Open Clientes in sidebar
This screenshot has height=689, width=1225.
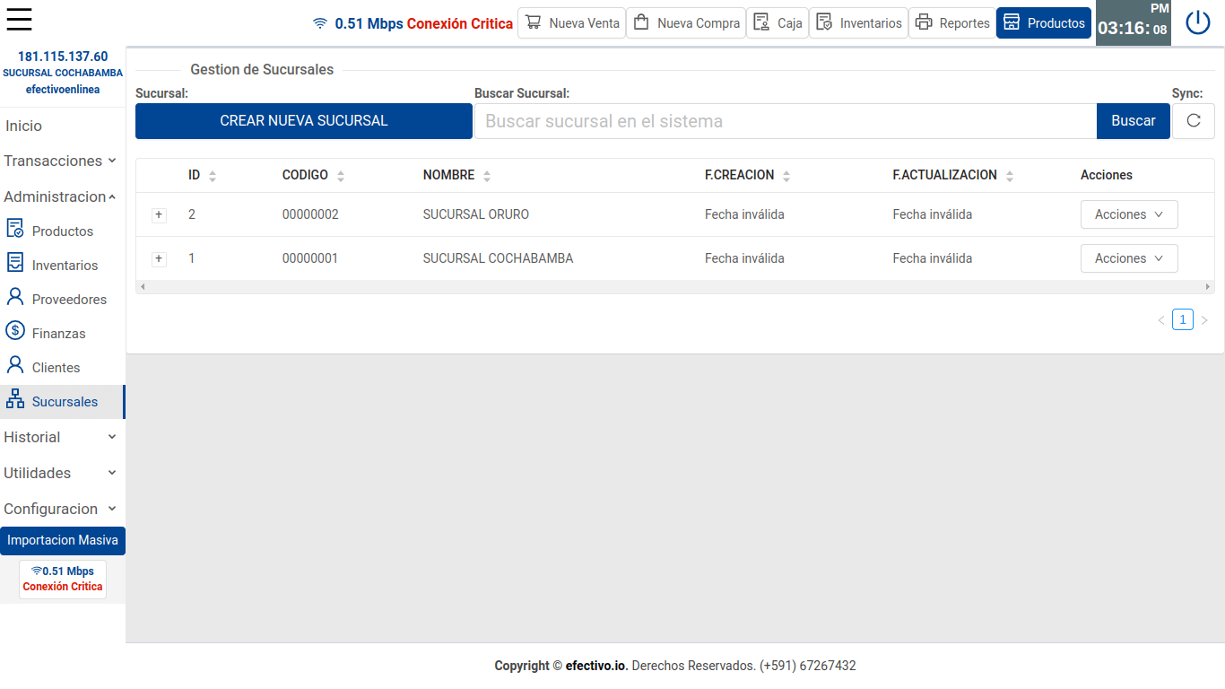tap(63, 367)
